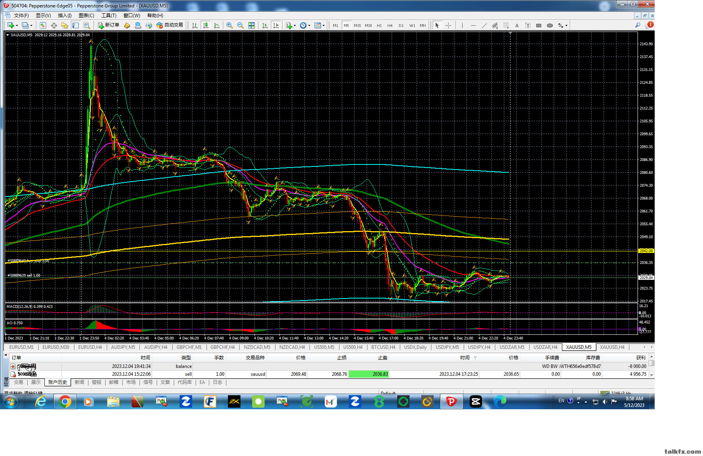
Task: Show the Navigator star-folder icon
Action: (x=65, y=25)
